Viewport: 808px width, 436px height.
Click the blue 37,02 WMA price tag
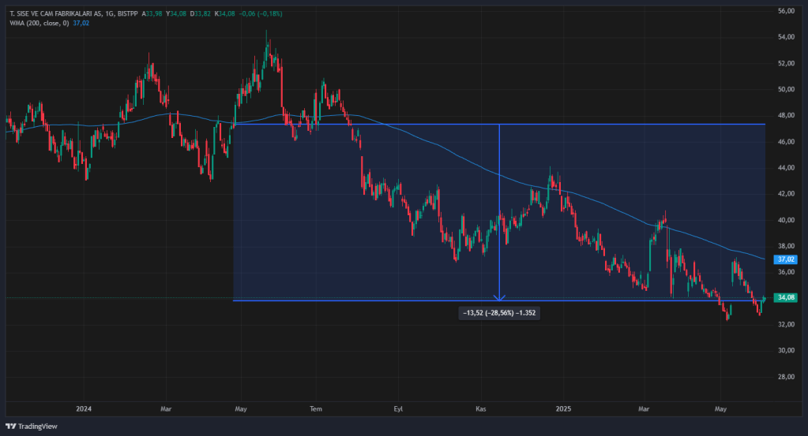click(x=786, y=259)
